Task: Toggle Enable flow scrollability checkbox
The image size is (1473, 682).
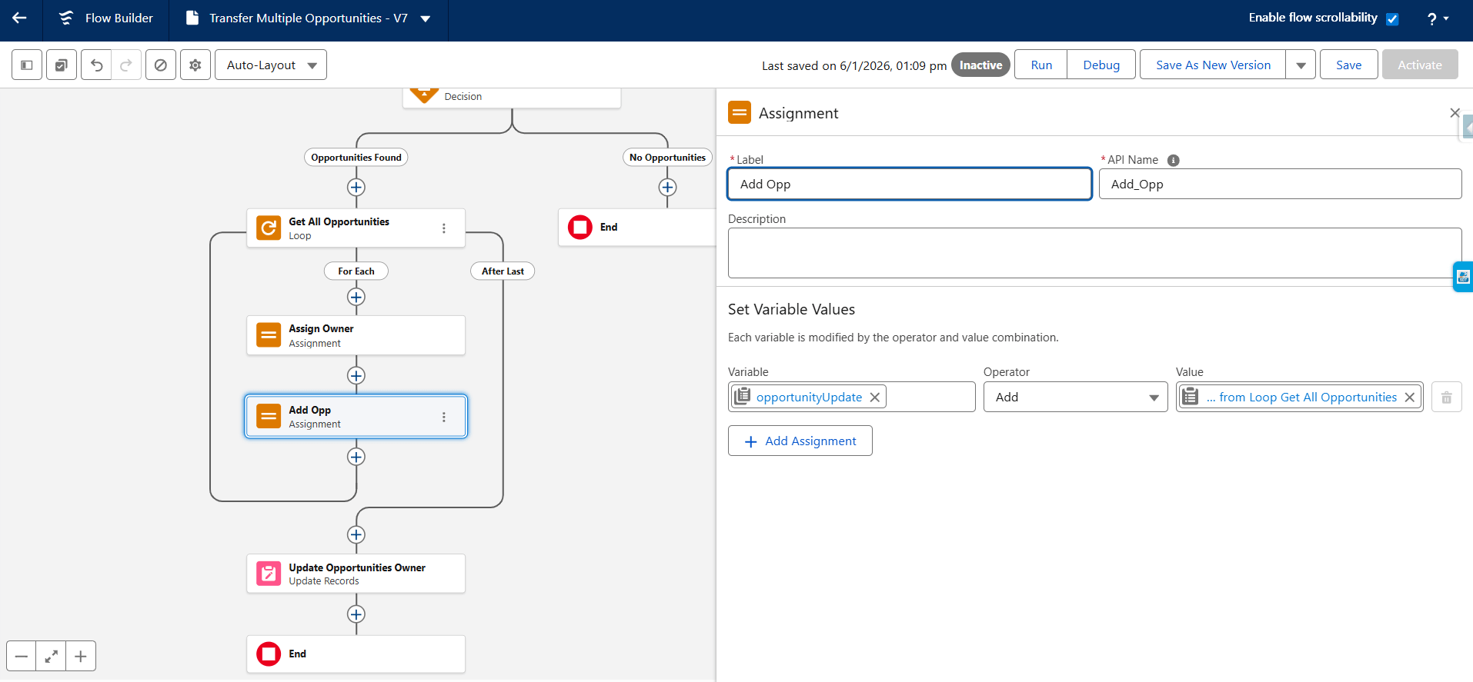Action: 1392,19
